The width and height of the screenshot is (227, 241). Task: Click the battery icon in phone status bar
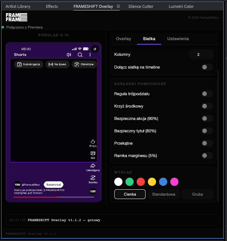[86, 49]
